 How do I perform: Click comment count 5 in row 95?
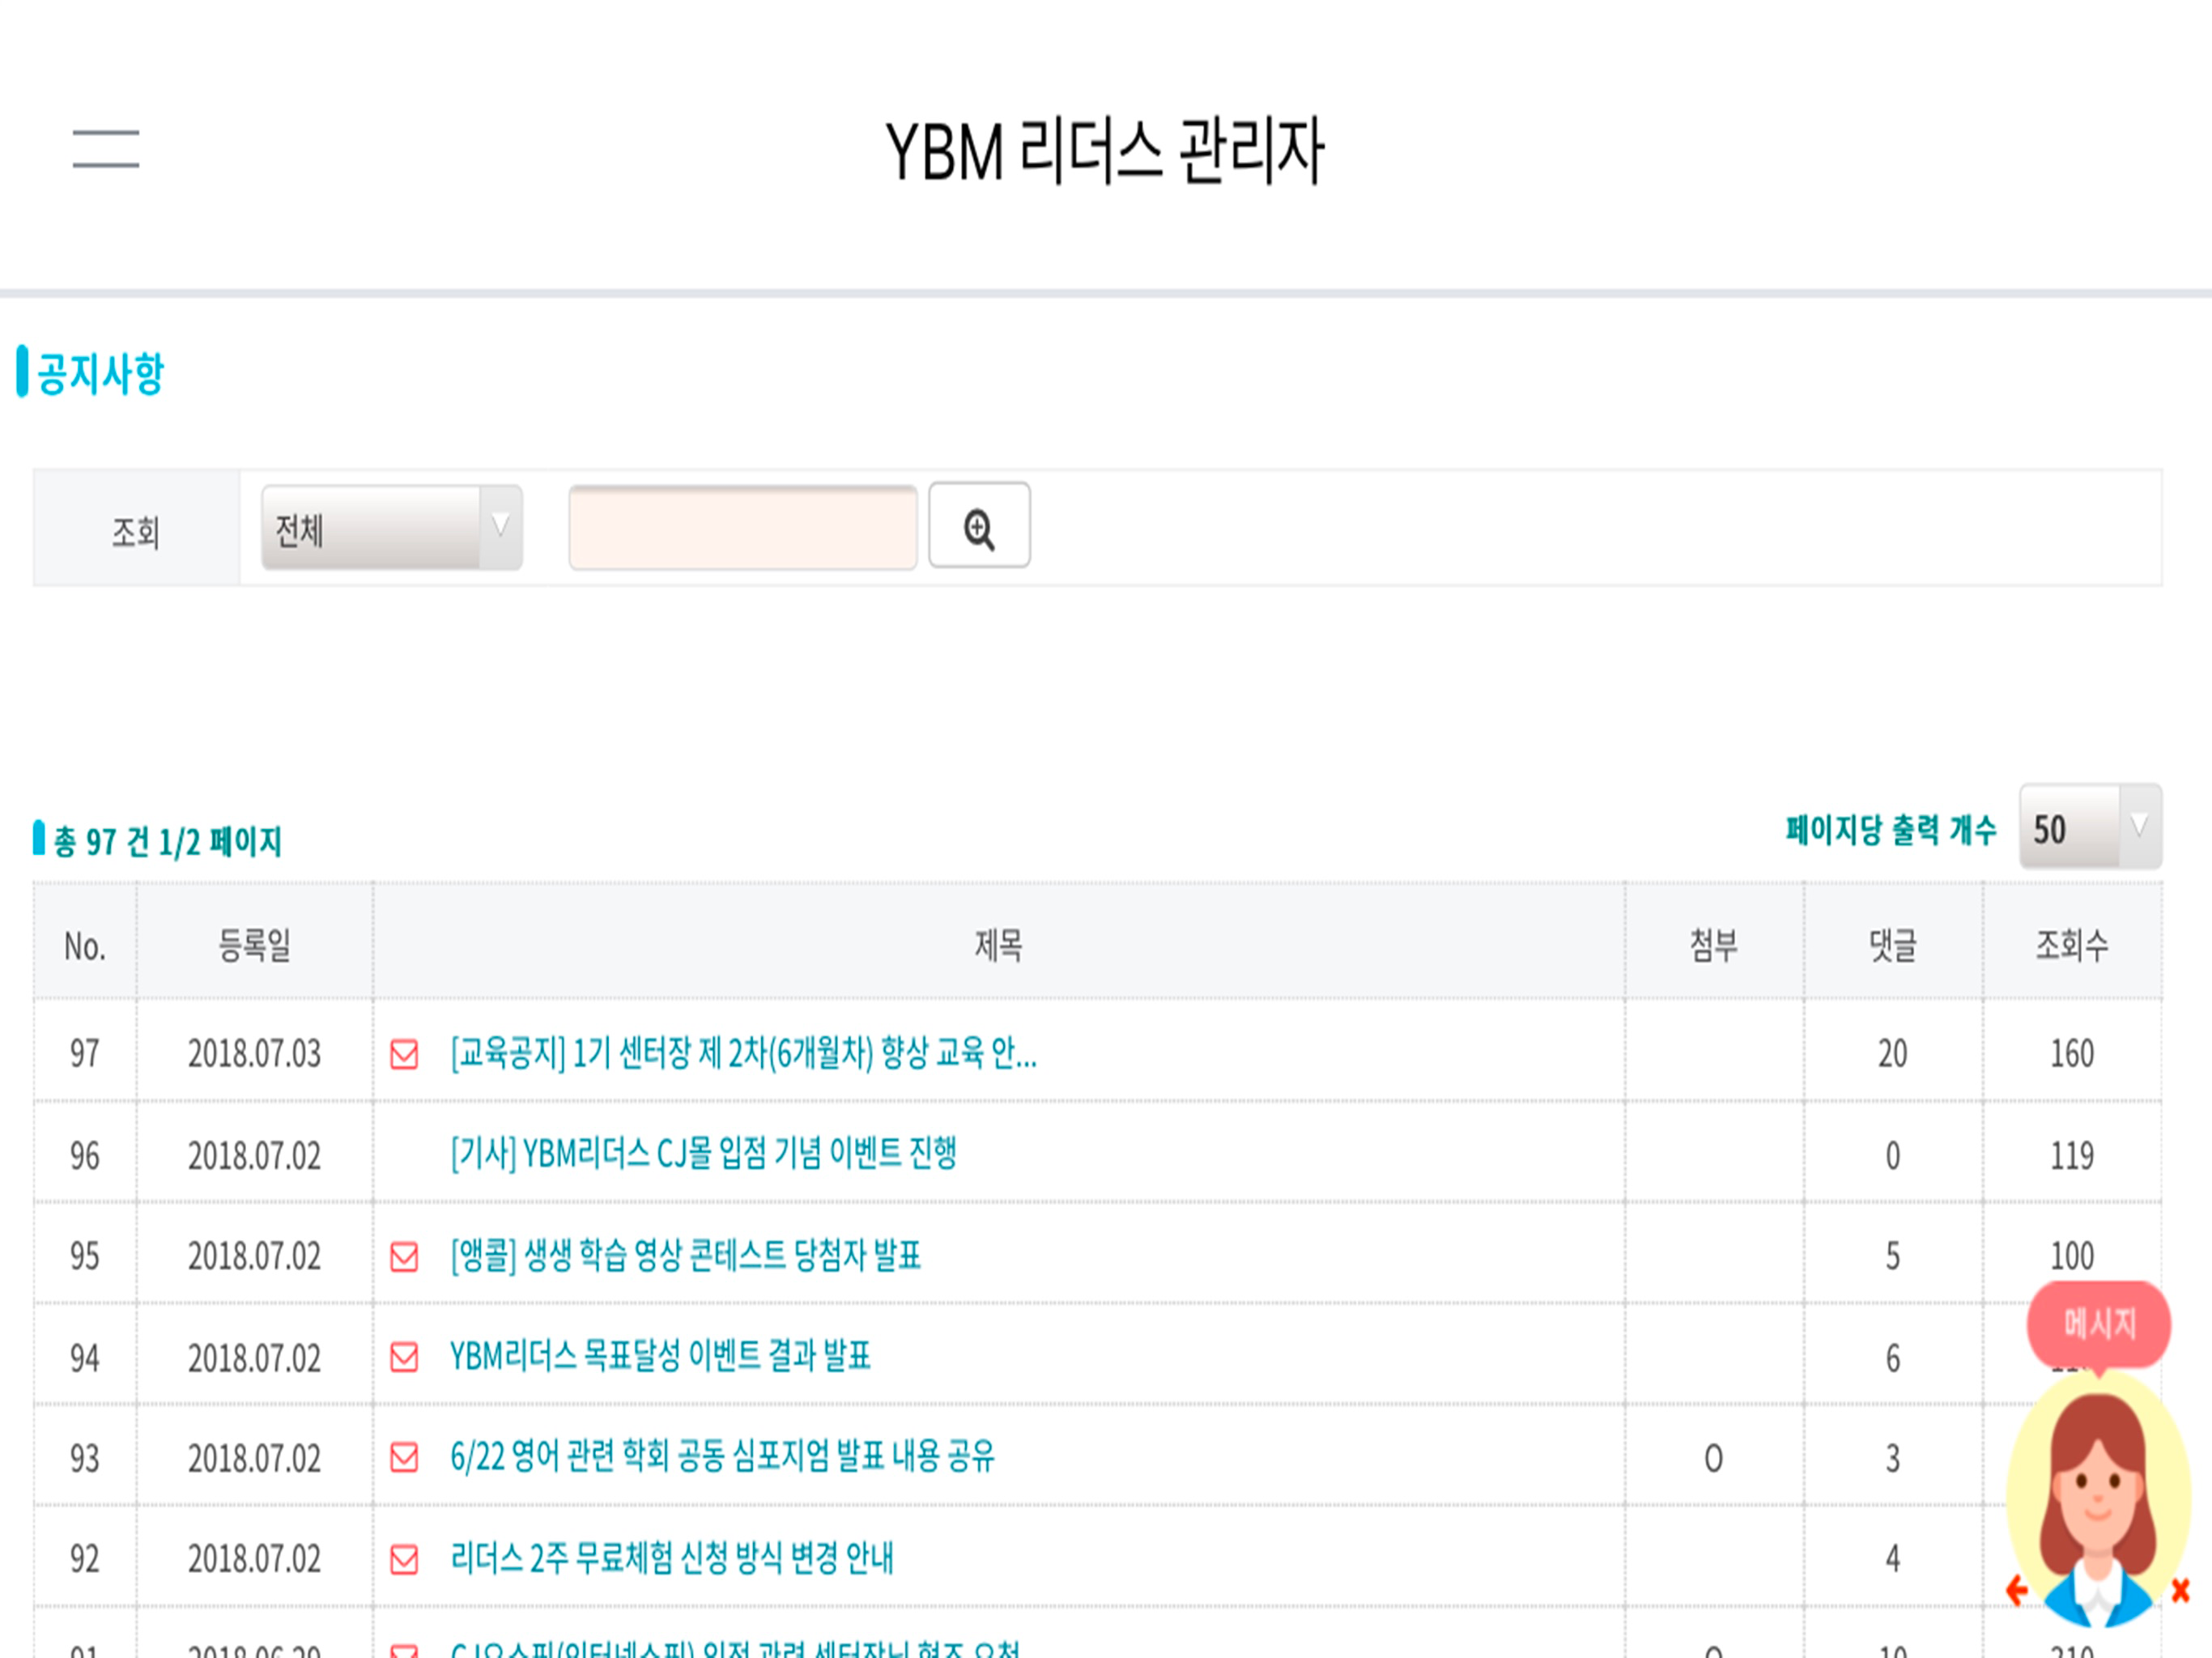(x=1893, y=1256)
